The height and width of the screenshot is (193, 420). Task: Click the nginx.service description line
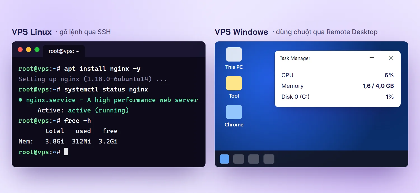click(x=108, y=100)
